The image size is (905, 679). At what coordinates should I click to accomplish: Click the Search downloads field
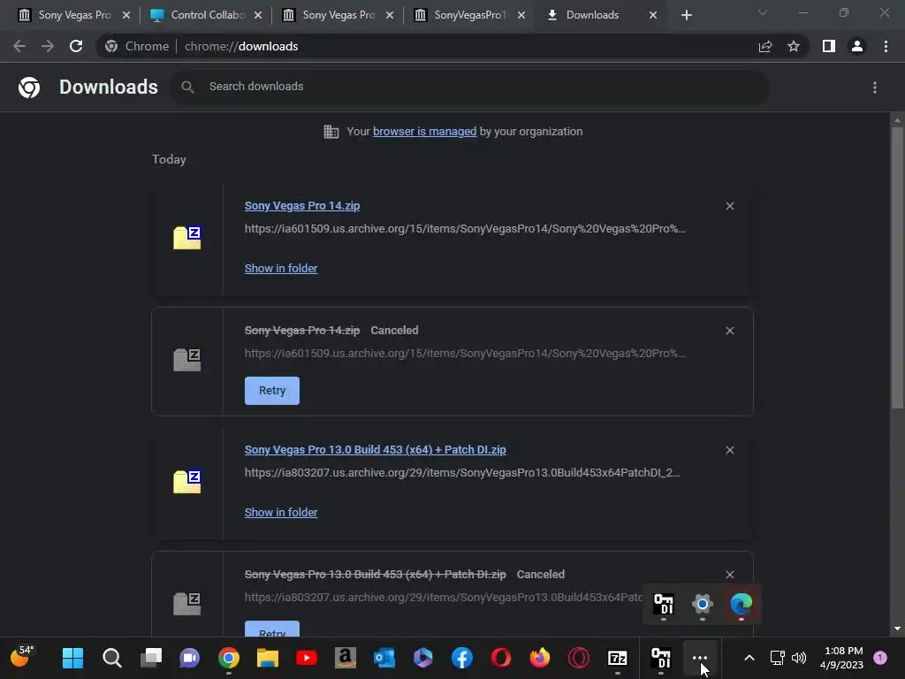coord(469,87)
